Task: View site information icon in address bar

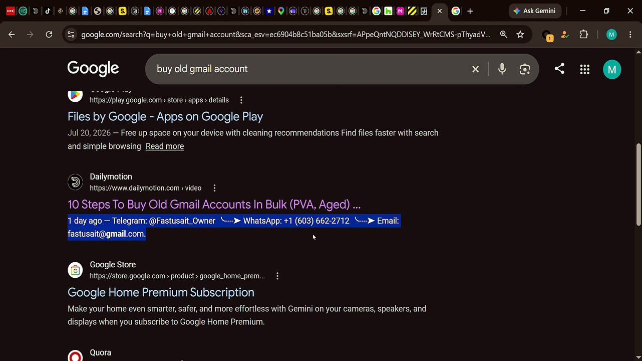Action: [x=71, y=35]
